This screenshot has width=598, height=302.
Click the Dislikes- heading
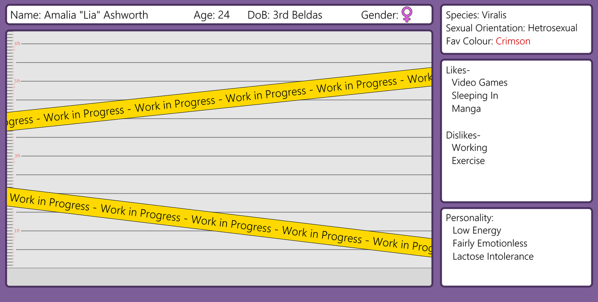(x=463, y=135)
